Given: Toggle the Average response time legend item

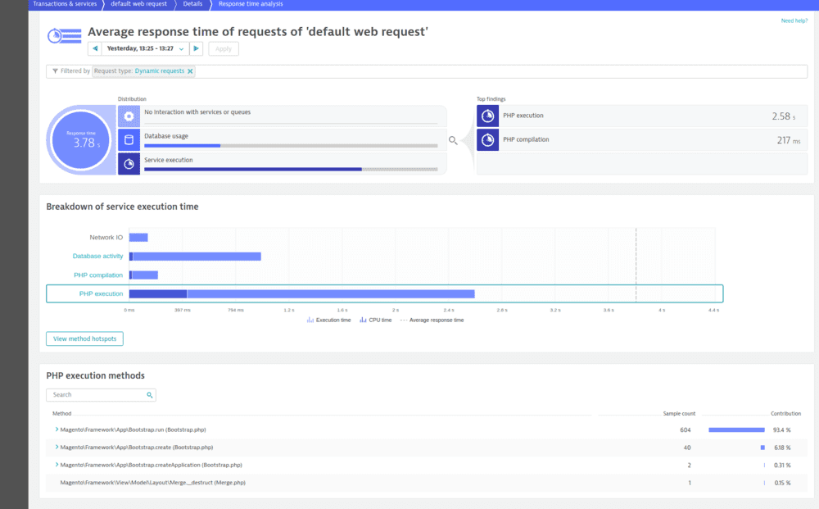Looking at the screenshot, I should (x=434, y=320).
